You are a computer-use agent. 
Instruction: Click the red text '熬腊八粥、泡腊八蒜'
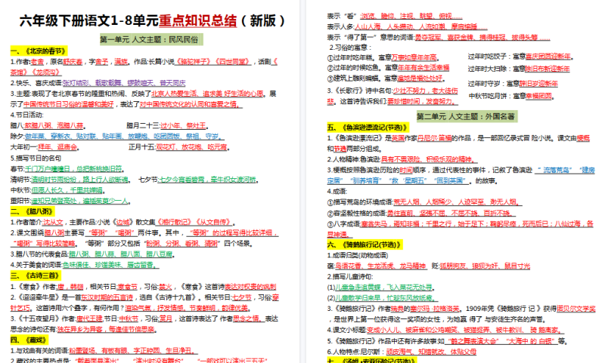(54, 125)
